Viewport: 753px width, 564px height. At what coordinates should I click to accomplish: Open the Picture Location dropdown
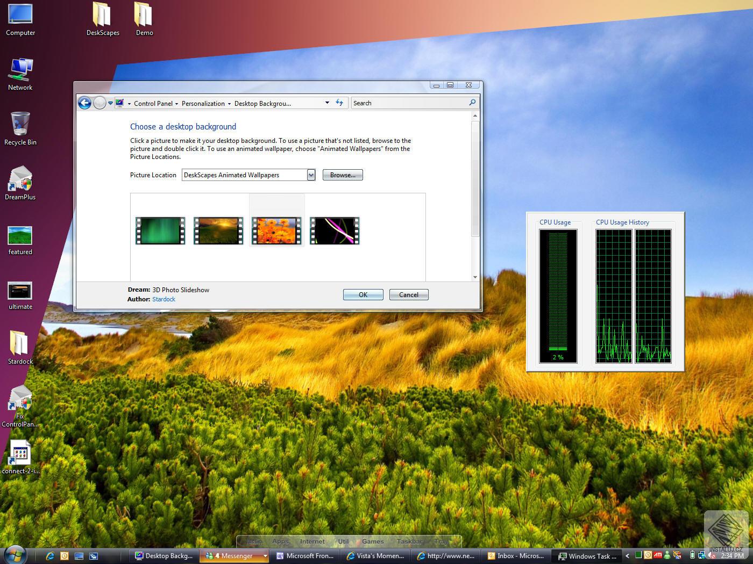311,175
